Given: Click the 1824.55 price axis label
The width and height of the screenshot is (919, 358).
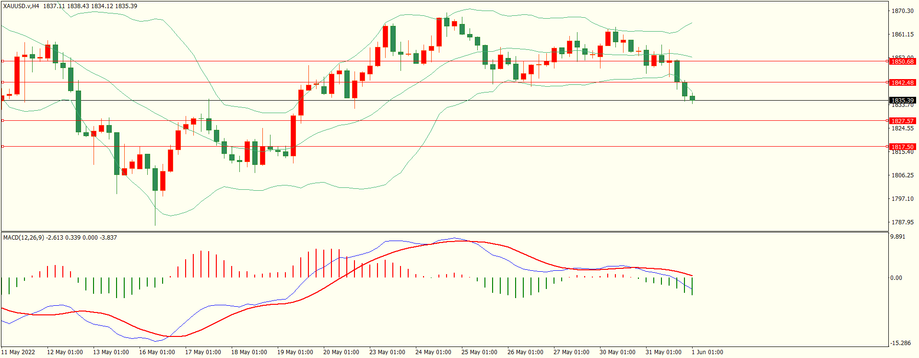Looking at the screenshot, I should coord(902,128).
